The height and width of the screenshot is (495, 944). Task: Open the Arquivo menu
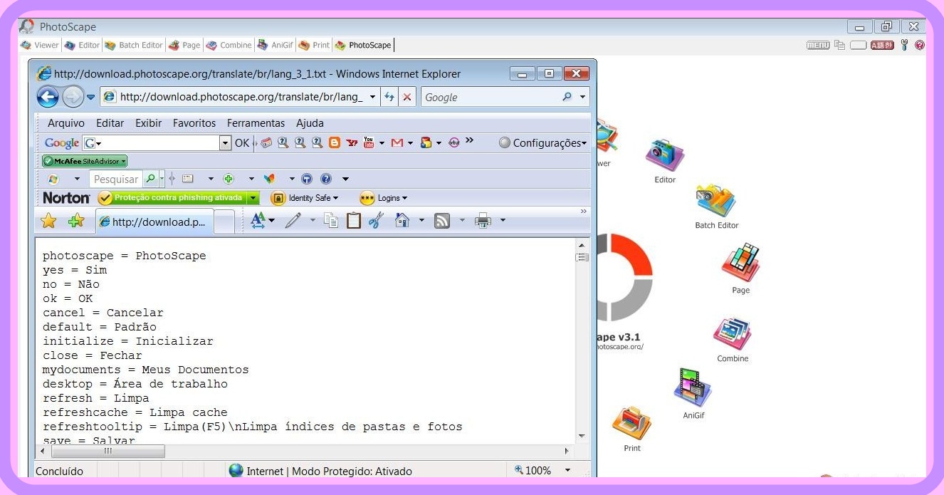click(66, 123)
